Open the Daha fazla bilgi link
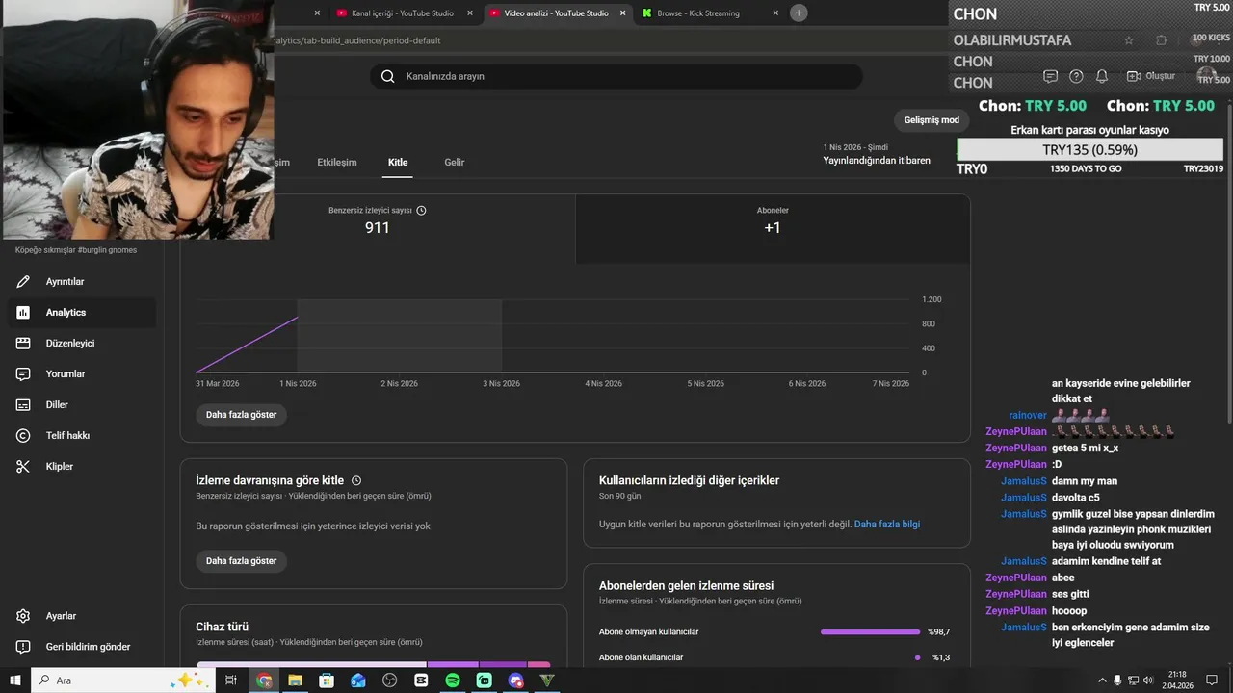Image resolution: width=1233 pixels, height=693 pixels. click(887, 525)
